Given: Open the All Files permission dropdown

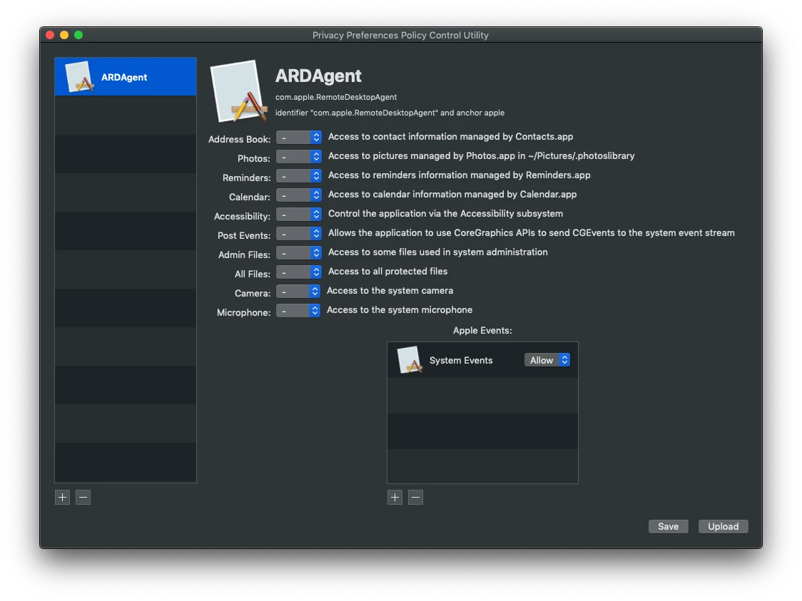Looking at the screenshot, I should point(299,272).
